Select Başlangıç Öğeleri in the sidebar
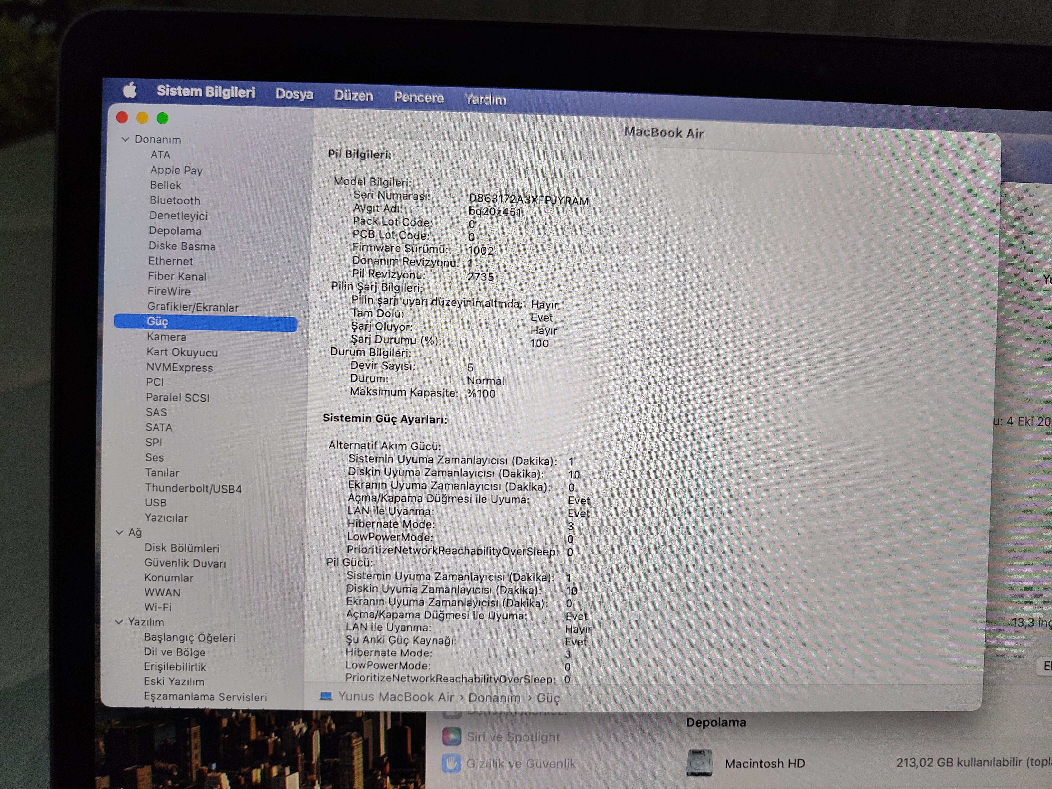The image size is (1052, 789). (190, 637)
